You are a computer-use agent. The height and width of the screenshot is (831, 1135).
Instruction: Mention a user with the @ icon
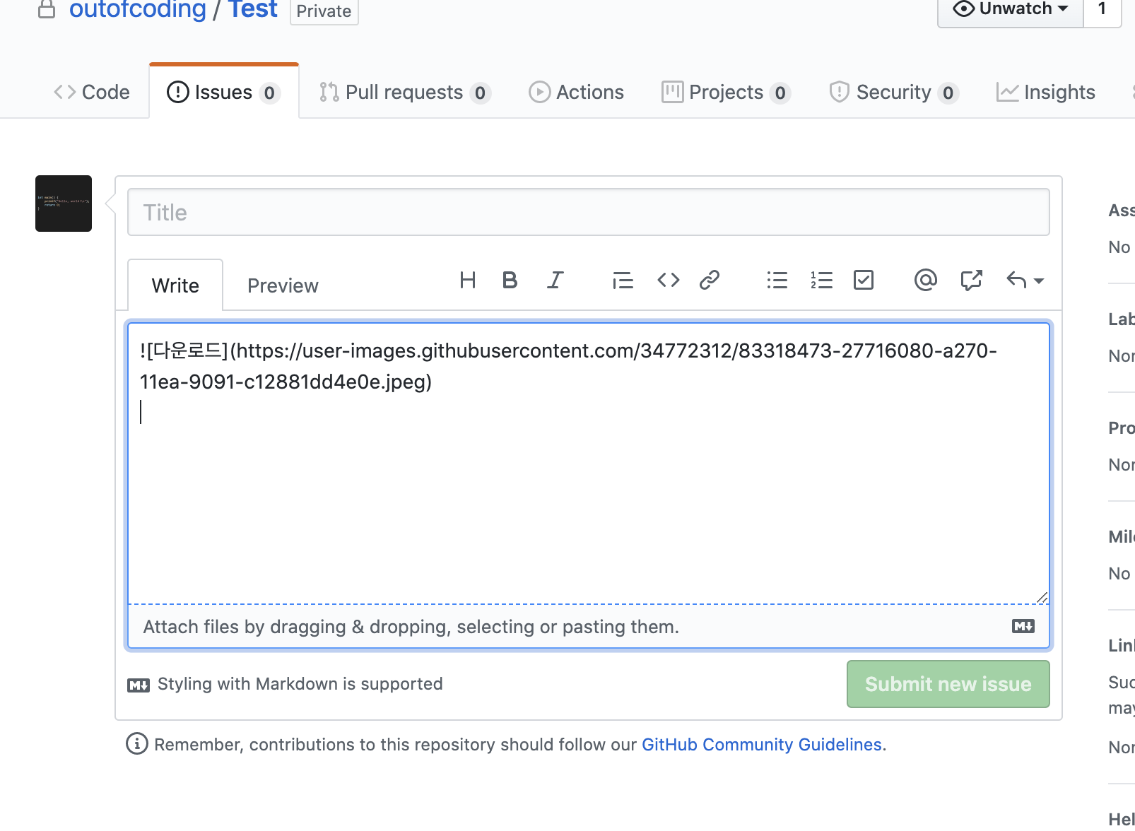pyautogui.click(x=925, y=281)
